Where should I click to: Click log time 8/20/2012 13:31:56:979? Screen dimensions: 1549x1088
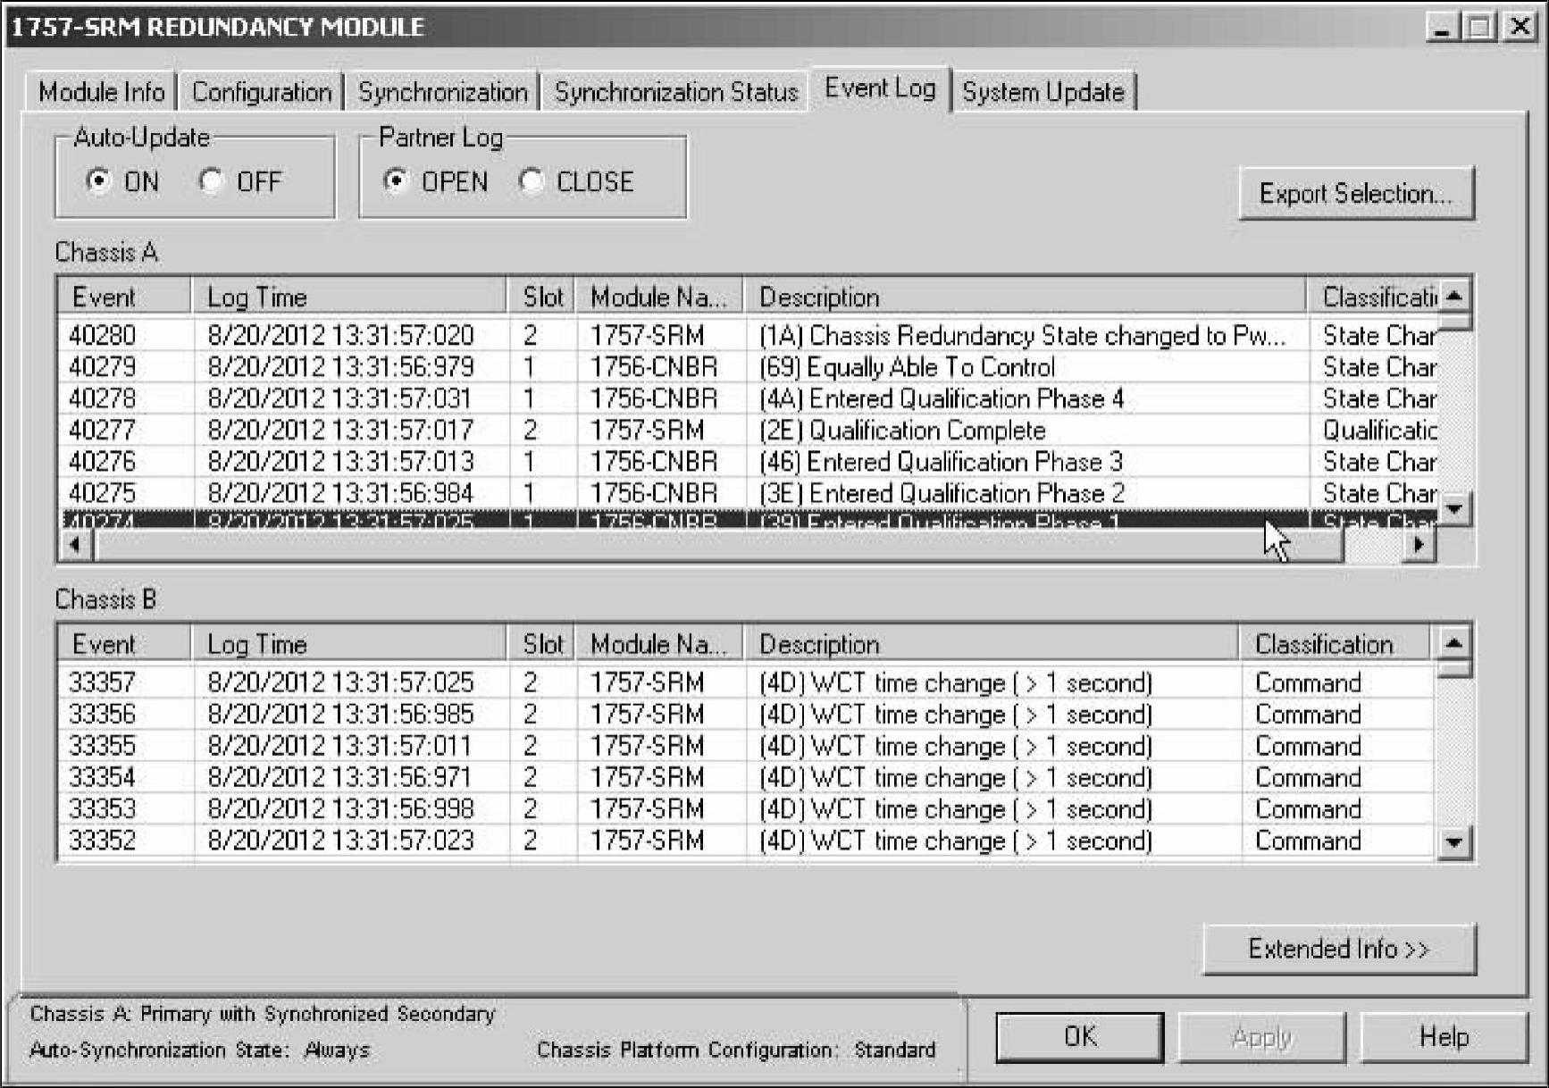tap(340, 367)
